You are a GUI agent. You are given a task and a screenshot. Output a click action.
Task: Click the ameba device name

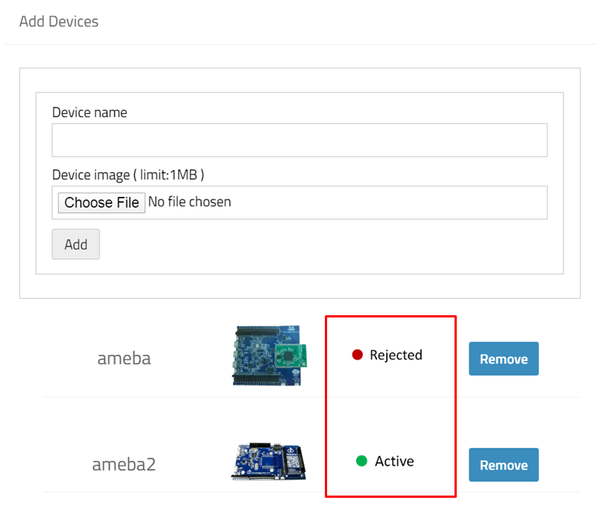click(x=124, y=358)
